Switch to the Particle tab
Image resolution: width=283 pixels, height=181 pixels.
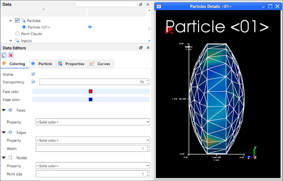coord(42,63)
